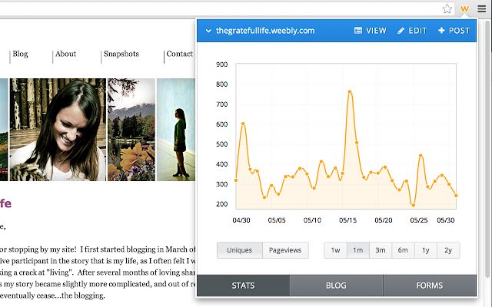This screenshot has height=307, width=492.
Task: Click the EDIT site button
Action: [412, 31]
